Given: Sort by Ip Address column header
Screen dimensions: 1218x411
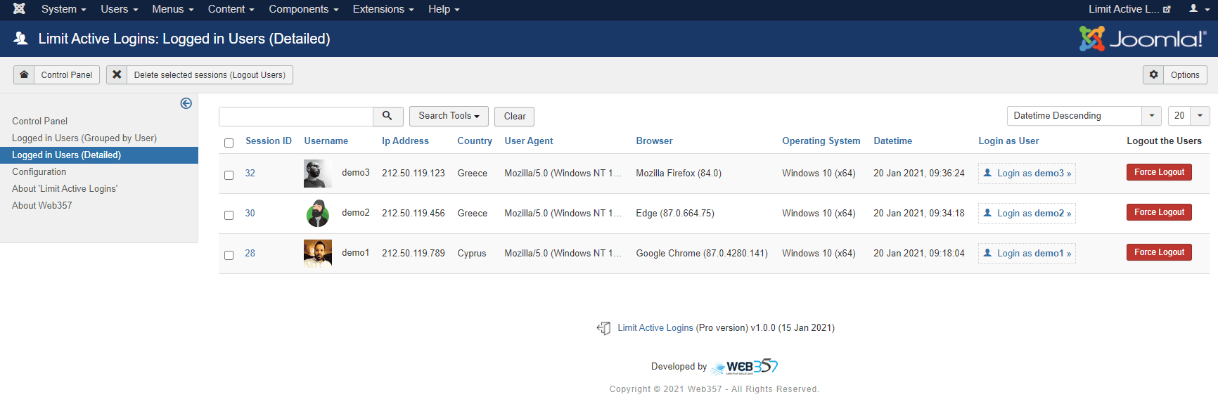Looking at the screenshot, I should (x=406, y=141).
